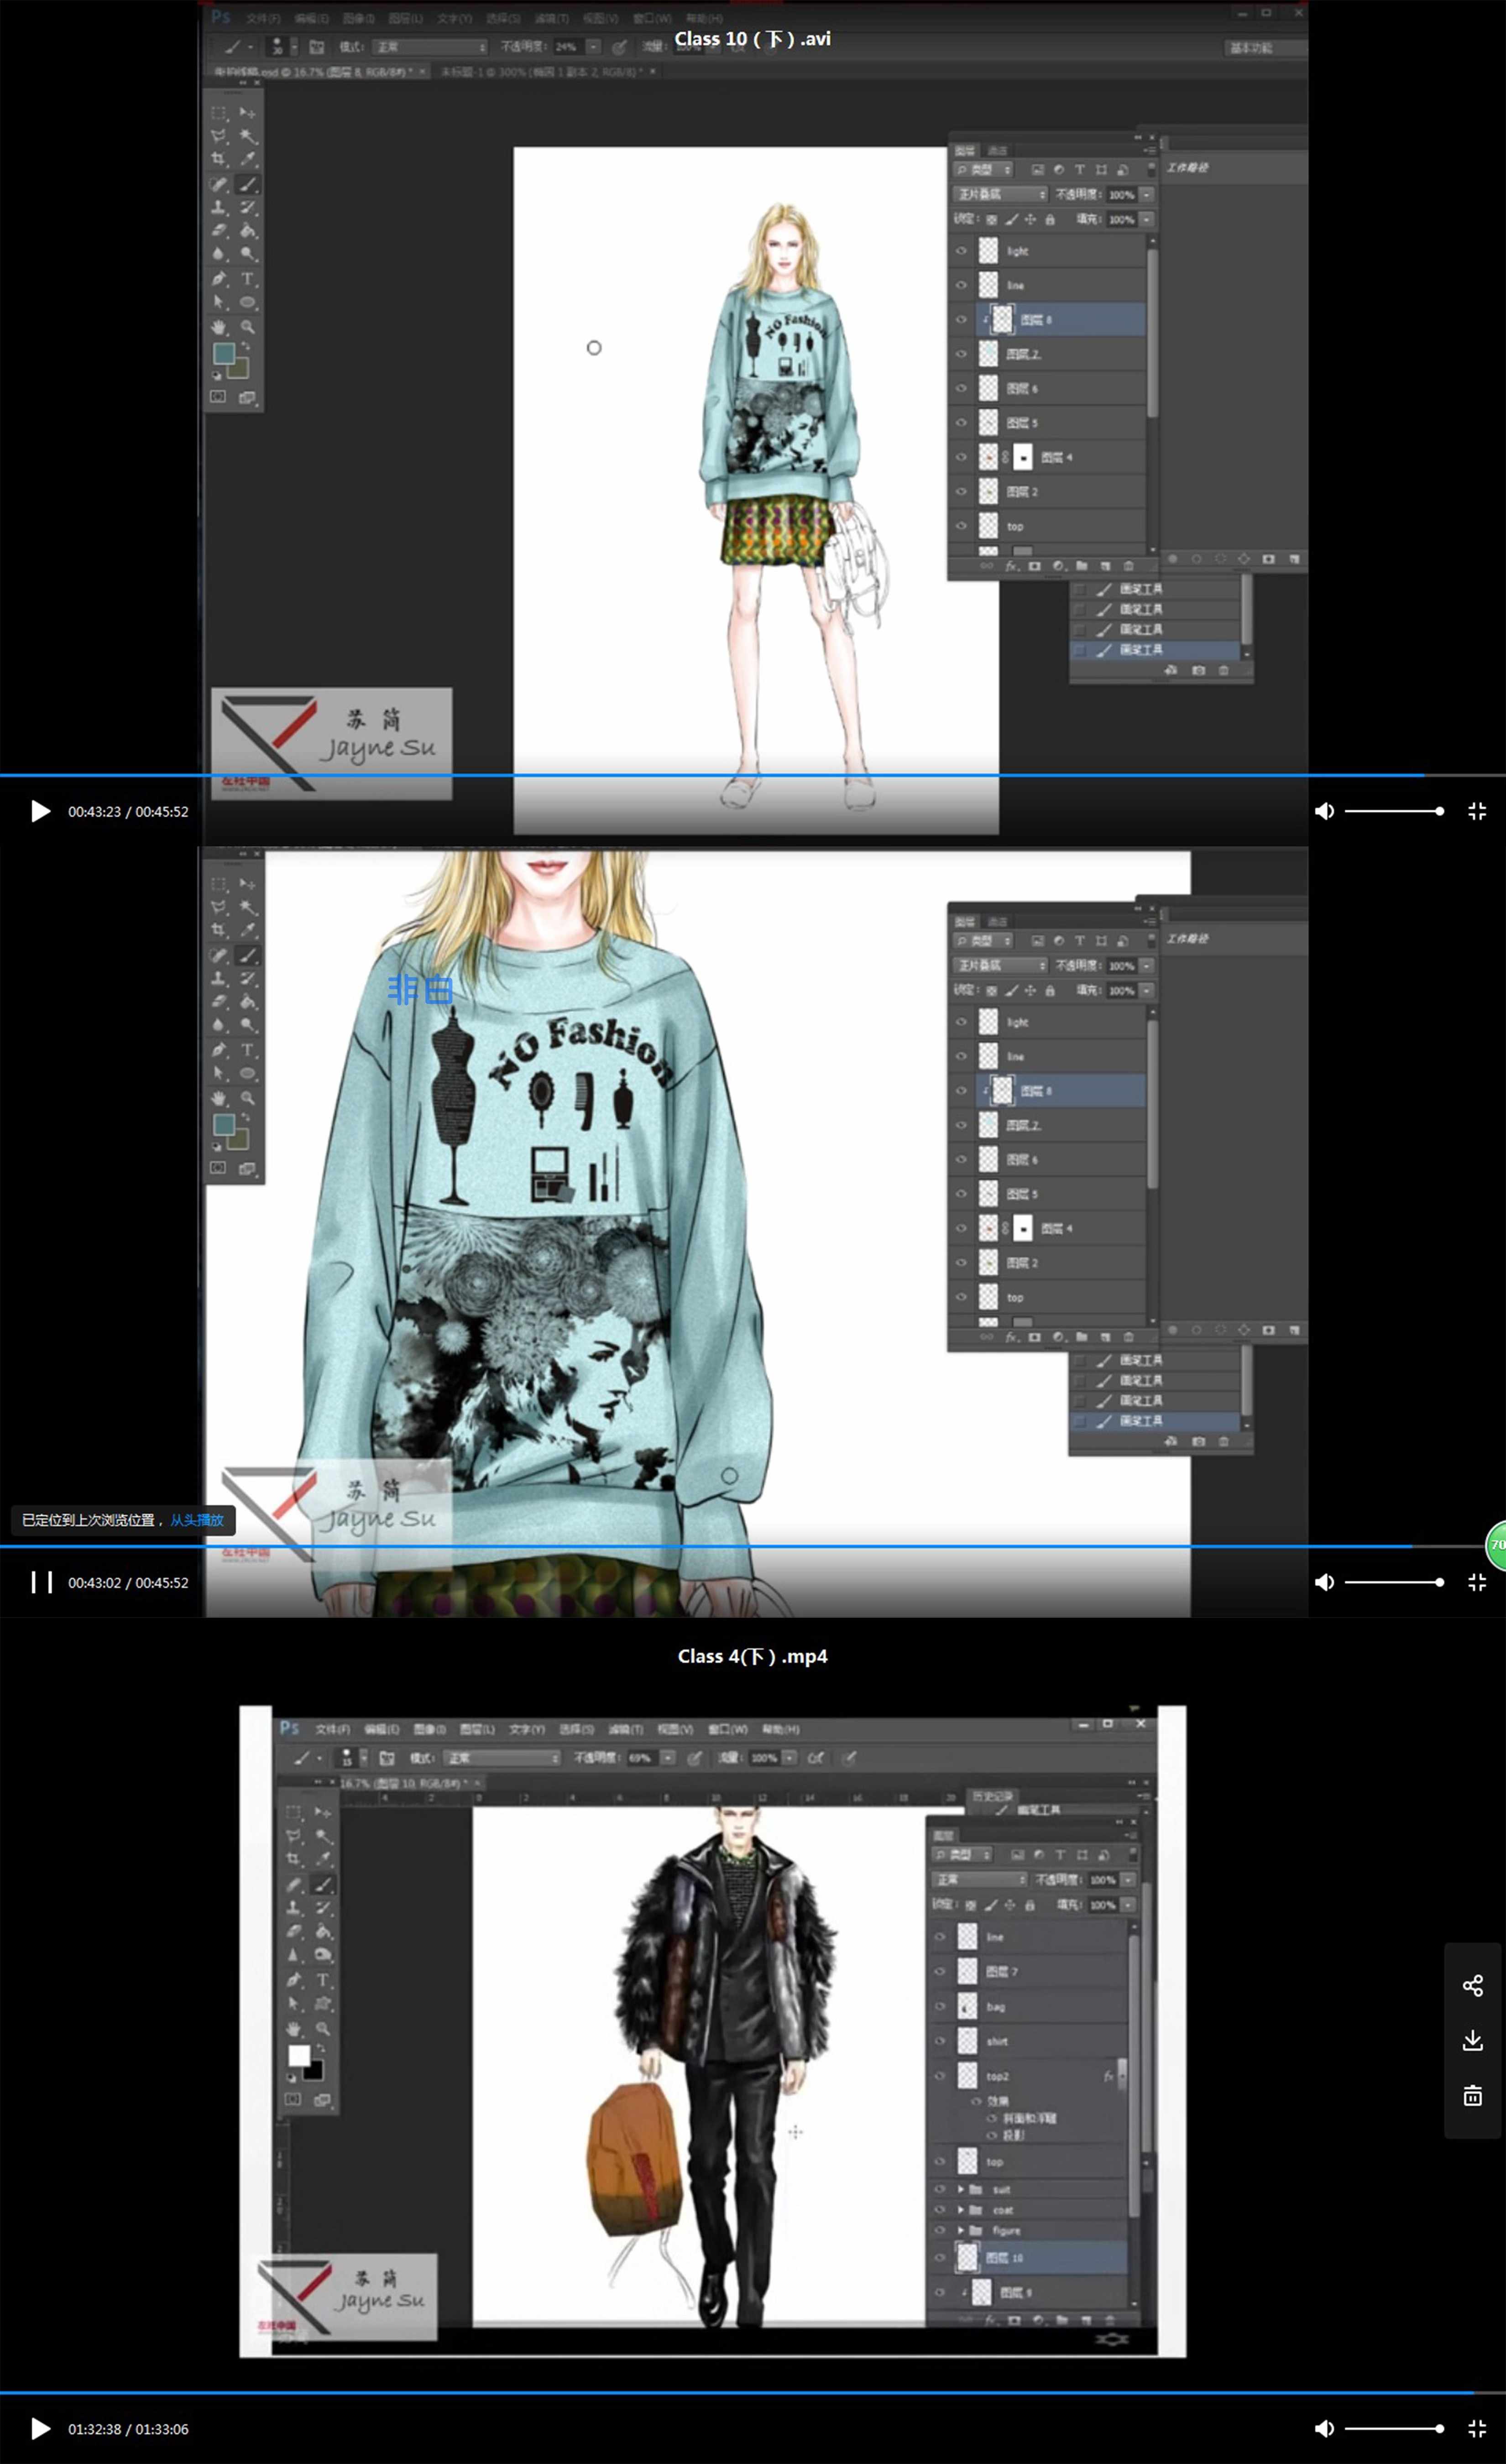Expand the 'figure' layer group in Class 4 video
The height and width of the screenshot is (2464, 1506).
(x=961, y=2230)
